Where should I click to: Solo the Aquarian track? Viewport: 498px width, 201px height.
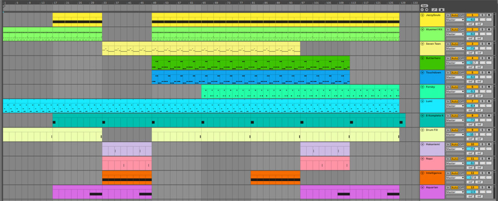[482, 187]
